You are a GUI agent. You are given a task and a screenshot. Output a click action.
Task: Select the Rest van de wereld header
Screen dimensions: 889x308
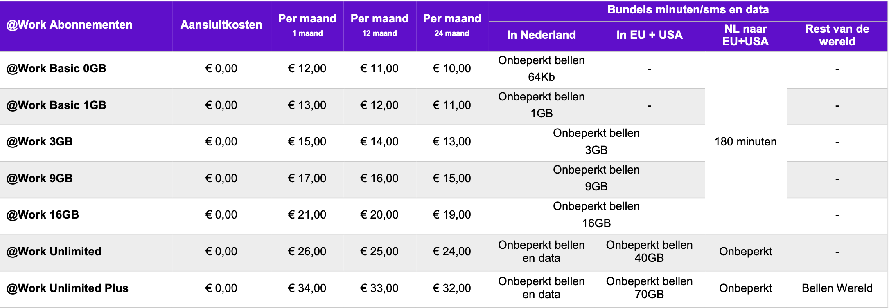click(x=837, y=35)
